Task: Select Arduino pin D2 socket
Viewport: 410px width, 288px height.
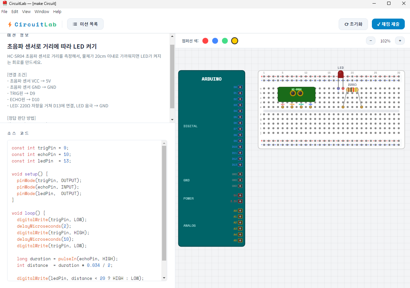Action: [x=240, y=99]
